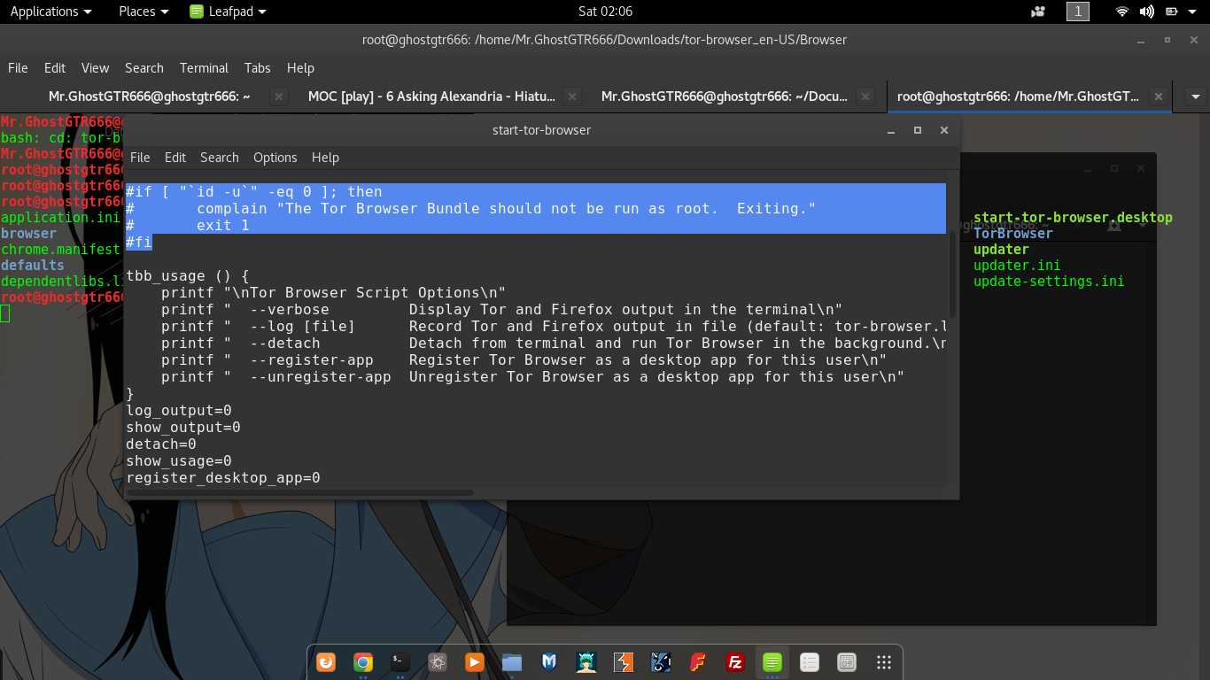Viewport: 1210px width, 680px height.
Task: Launch Metasploit from the dock
Action: (x=549, y=661)
